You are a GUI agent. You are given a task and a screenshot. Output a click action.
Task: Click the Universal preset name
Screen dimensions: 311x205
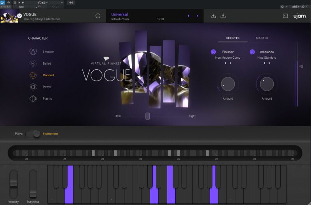(x=120, y=14)
